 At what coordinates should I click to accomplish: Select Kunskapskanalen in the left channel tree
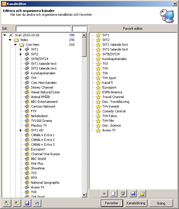point(43,73)
